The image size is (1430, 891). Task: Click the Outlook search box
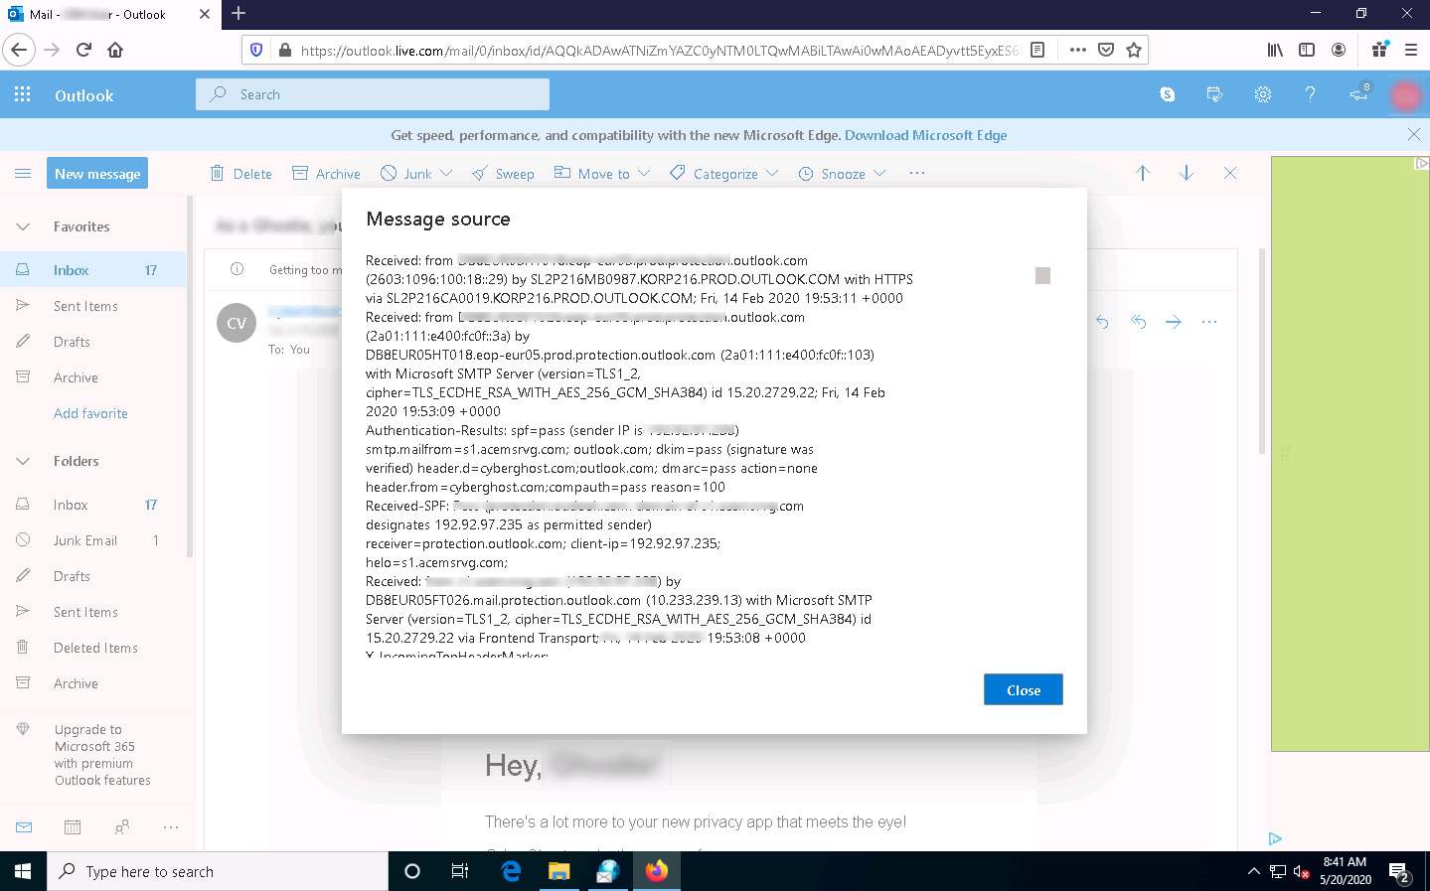coord(373,94)
